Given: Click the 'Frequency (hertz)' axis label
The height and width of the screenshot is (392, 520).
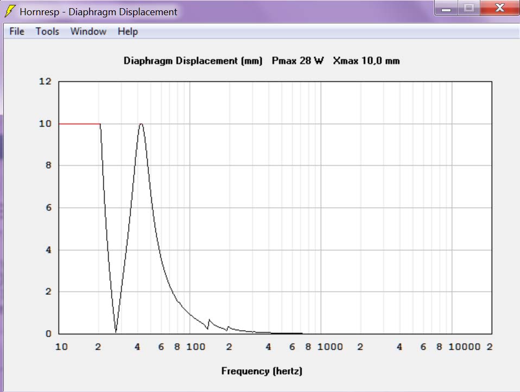Looking at the screenshot, I should (x=262, y=371).
